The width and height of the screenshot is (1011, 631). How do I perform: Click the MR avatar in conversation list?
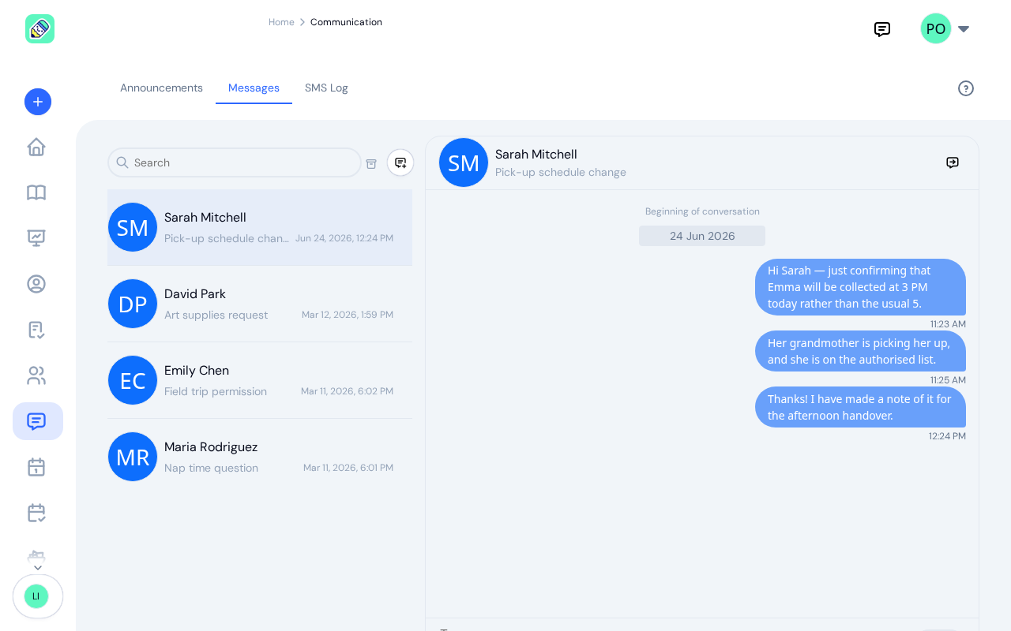[133, 457]
